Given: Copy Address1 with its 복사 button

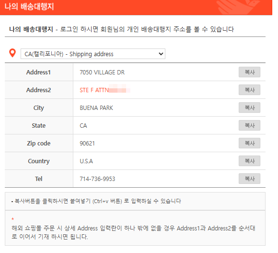Looking at the screenshot, I should pyautogui.click(x=249, y=72).
